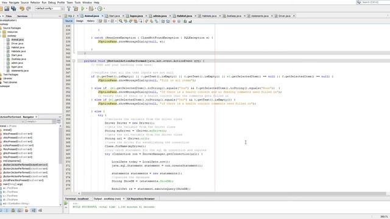Image resolution: width=390 pixels, height=219 pixels.
Task: Click the Undo arrow icon
Action: pos(22,9)
